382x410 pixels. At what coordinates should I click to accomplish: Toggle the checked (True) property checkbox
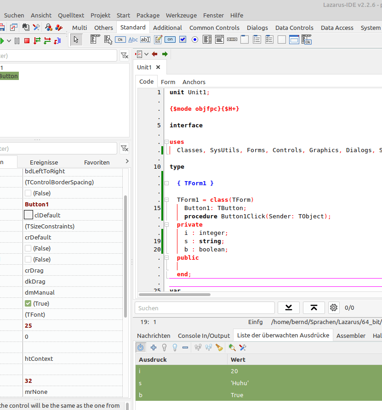click(x=28, y=303)
